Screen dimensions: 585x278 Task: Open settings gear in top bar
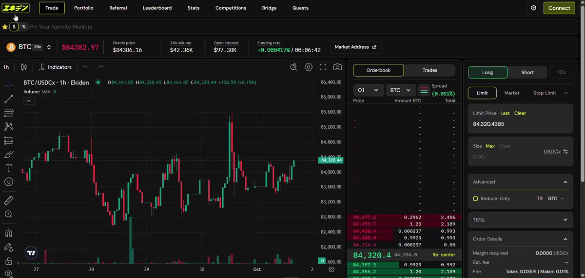coord(534,8)
